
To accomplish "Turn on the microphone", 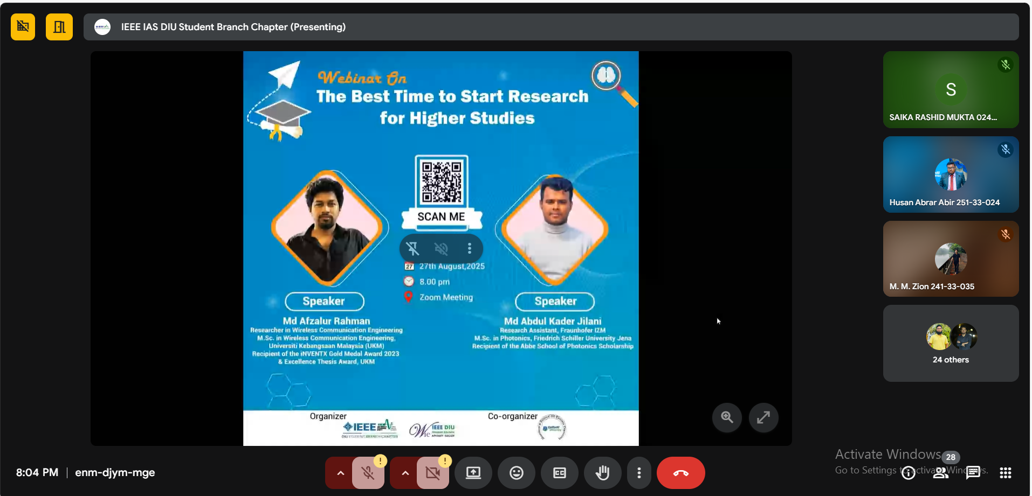I will (368, 473).
